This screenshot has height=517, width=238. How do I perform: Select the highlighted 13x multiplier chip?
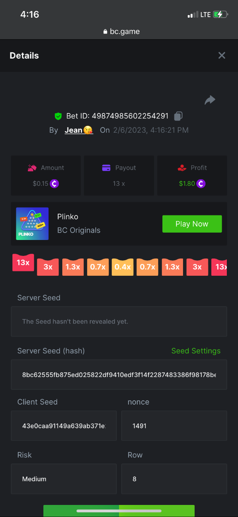point(23,262)
